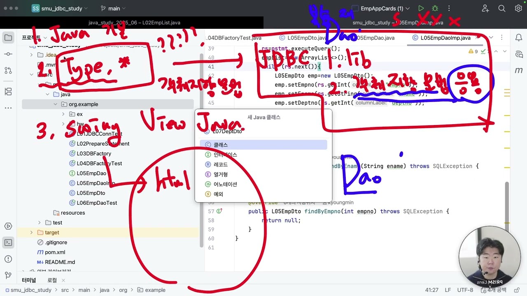
Task: Open the Git tool window icon
Action: [x=8, y=275]
